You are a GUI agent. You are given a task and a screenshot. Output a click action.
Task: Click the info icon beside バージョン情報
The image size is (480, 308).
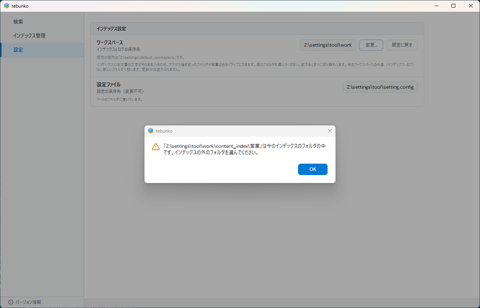[x=11, y=302]
